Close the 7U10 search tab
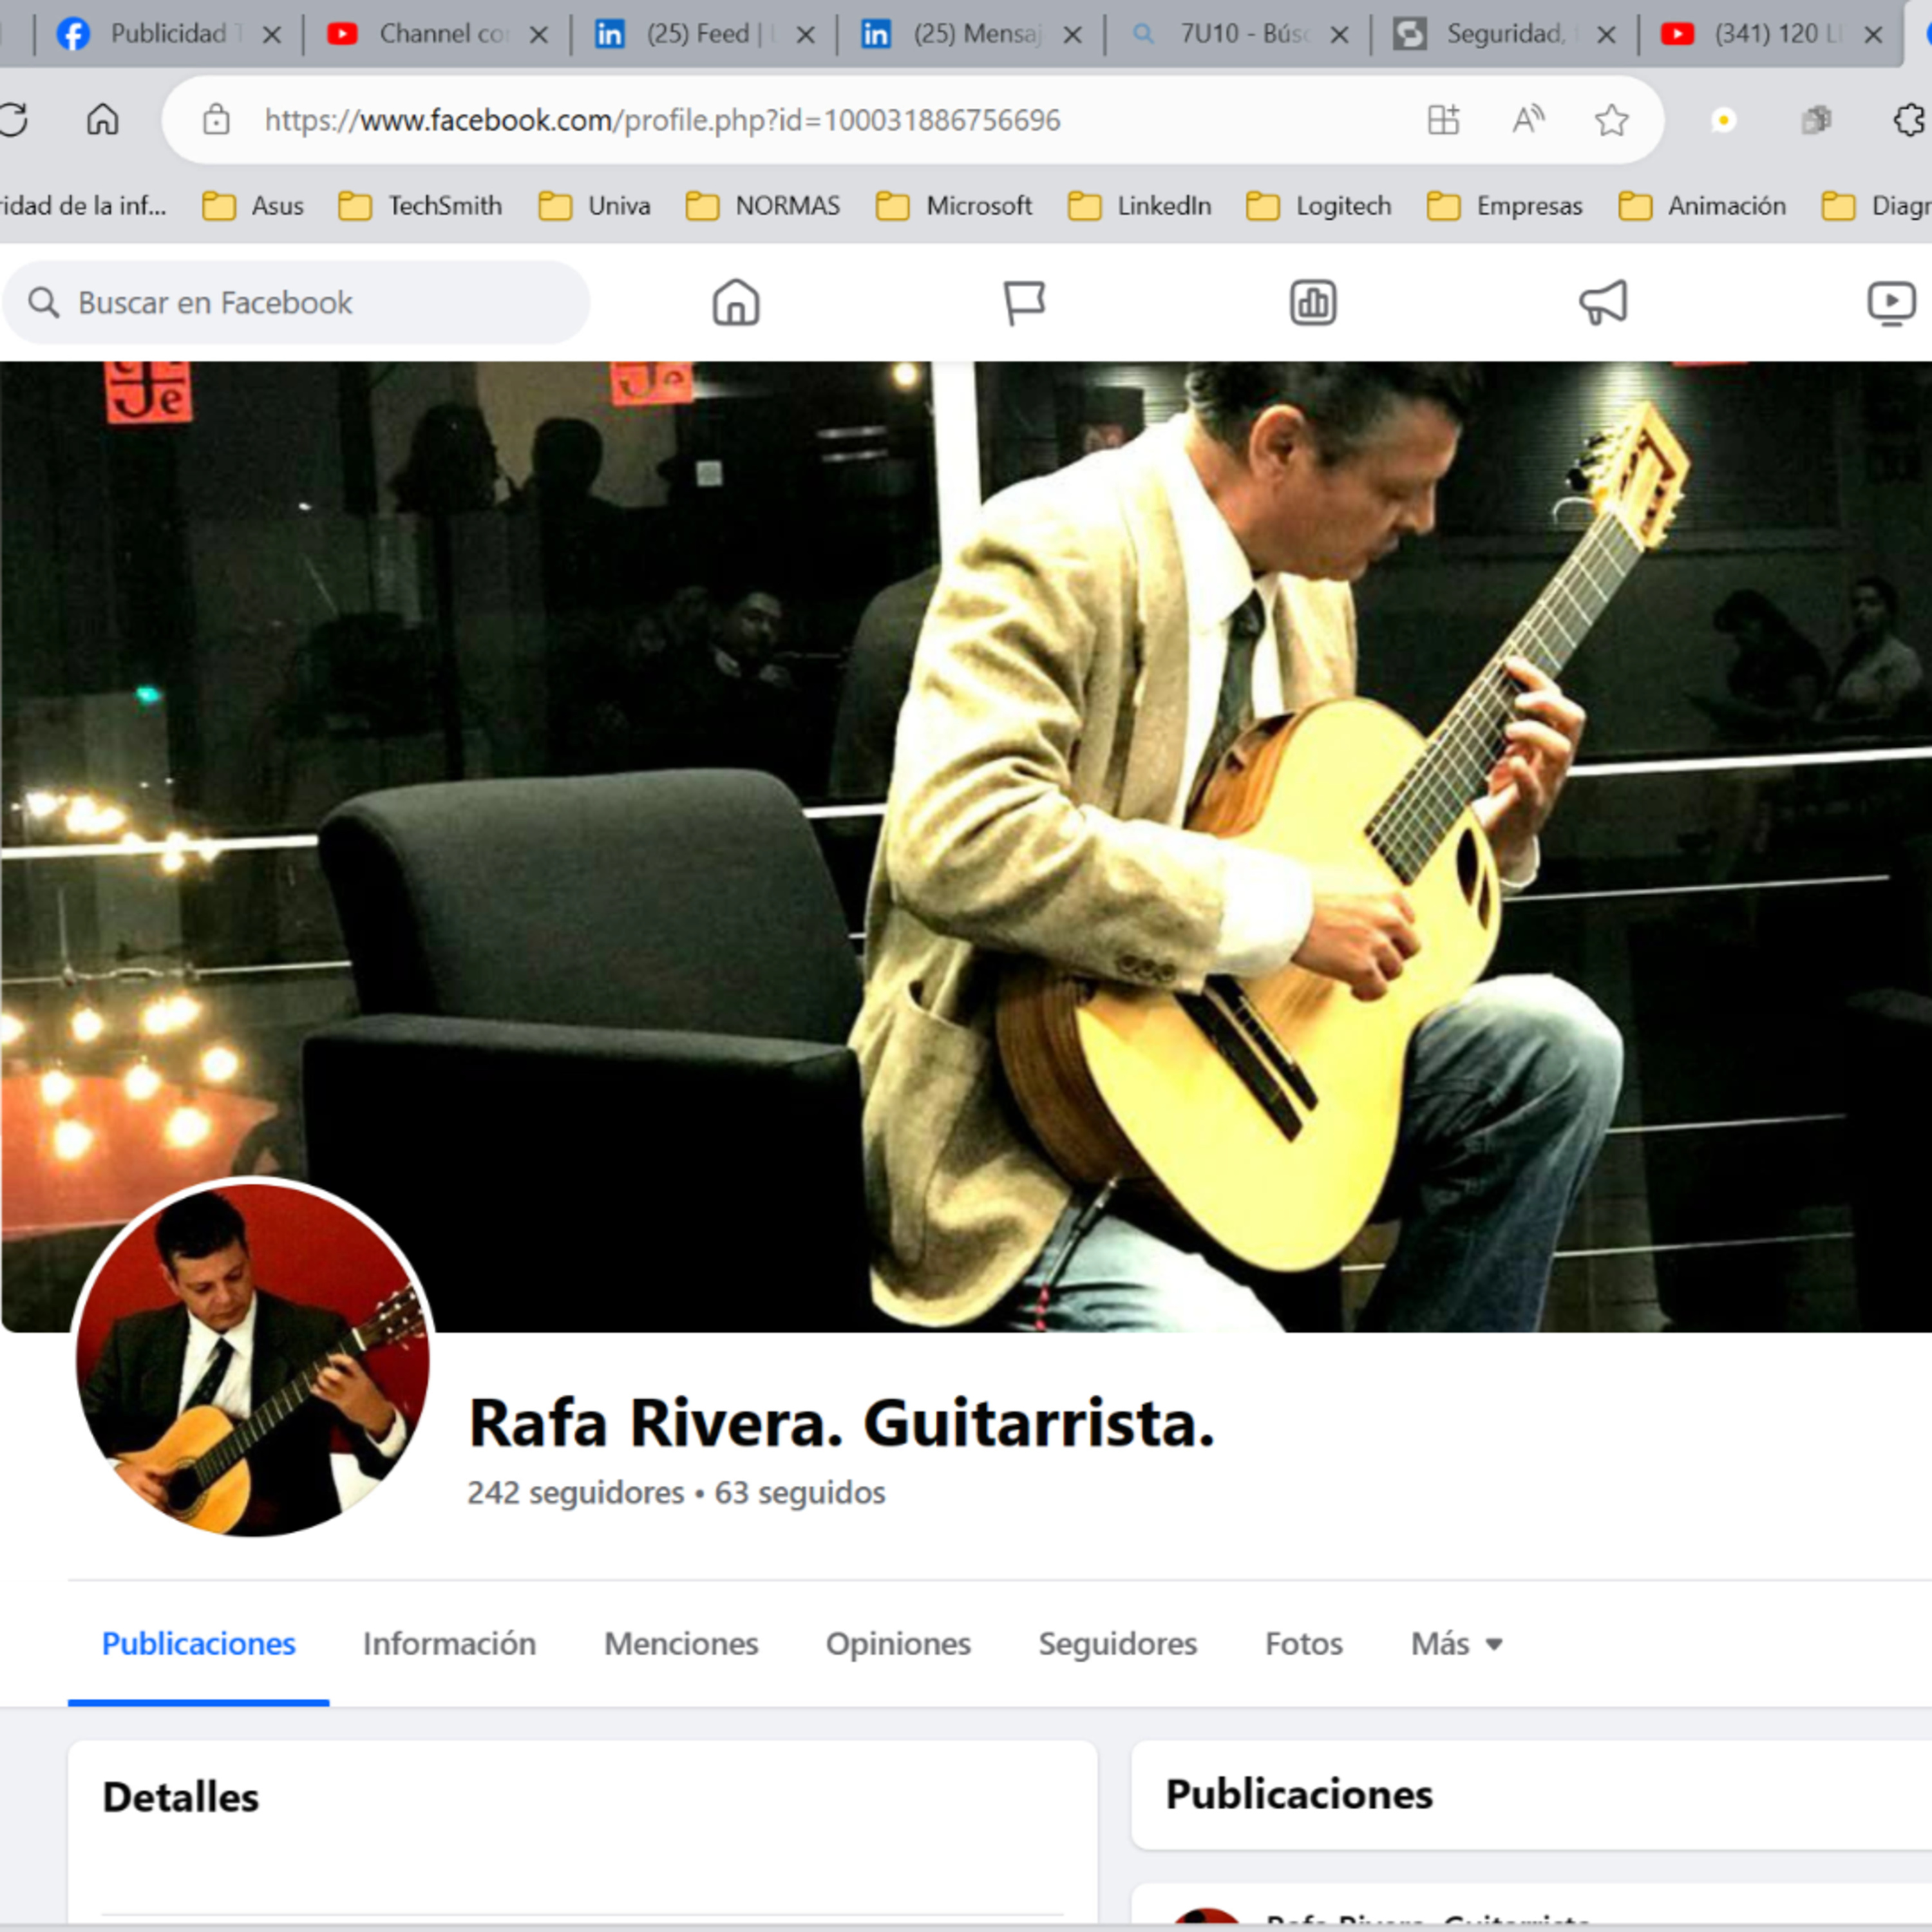 coord(1340,35)
